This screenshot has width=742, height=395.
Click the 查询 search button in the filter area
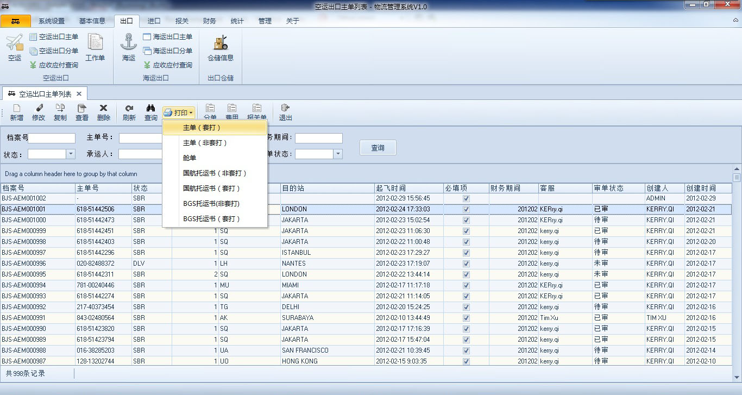(378, 148)
